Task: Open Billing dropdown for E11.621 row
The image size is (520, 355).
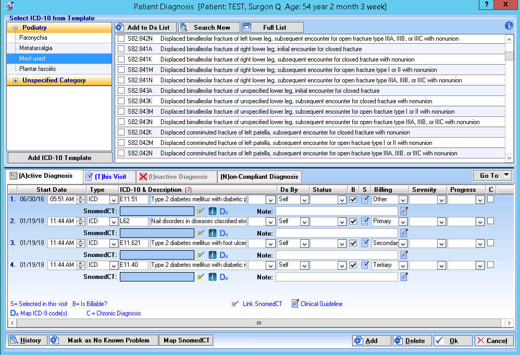Action: pyautogui.click(x=403, y=243)
